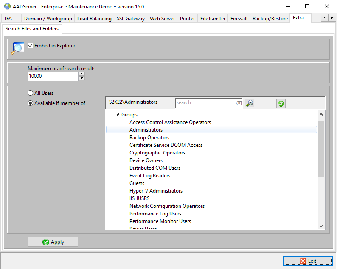This screenshot has height=270, width=337.
Task: Click the magnifier search button beside search field
Action: [250, 103]
